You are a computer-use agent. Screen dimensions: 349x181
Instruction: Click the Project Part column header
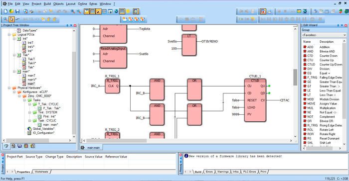[14, 157]
